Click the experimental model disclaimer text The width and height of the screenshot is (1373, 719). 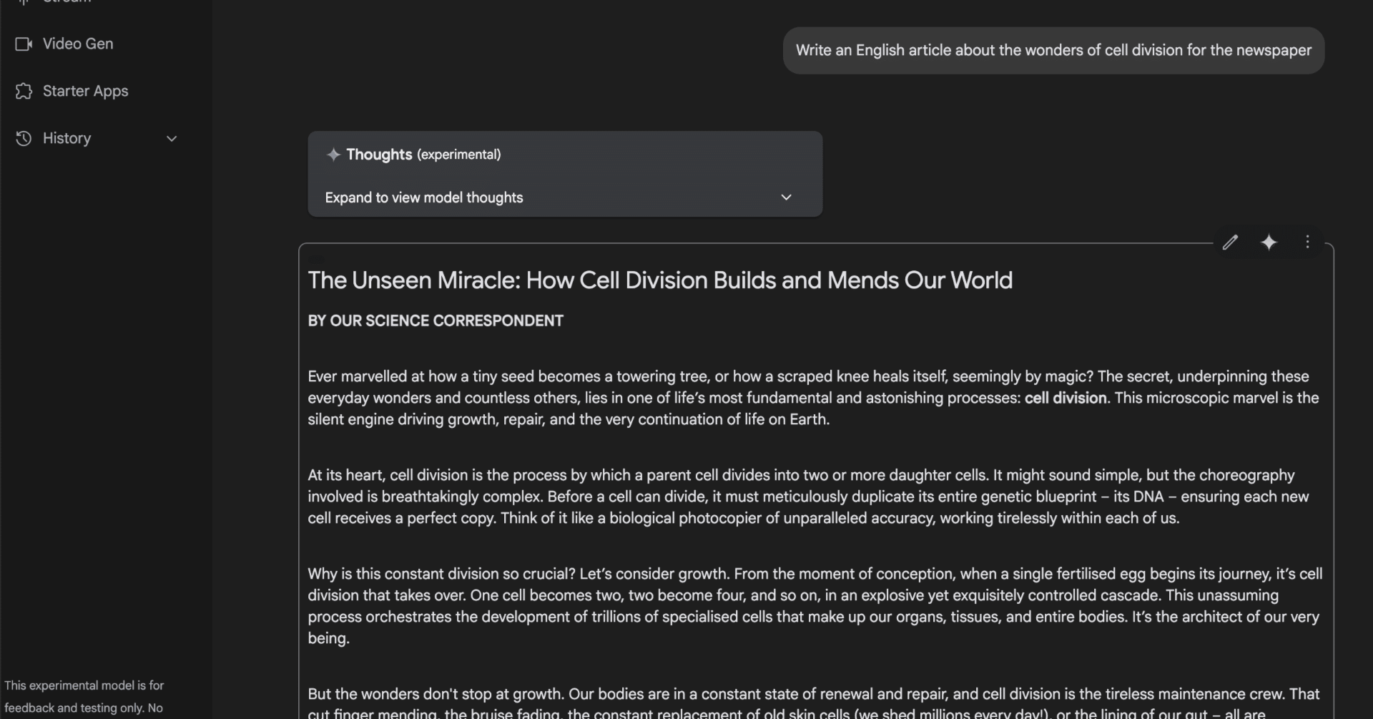click(84, 697)
